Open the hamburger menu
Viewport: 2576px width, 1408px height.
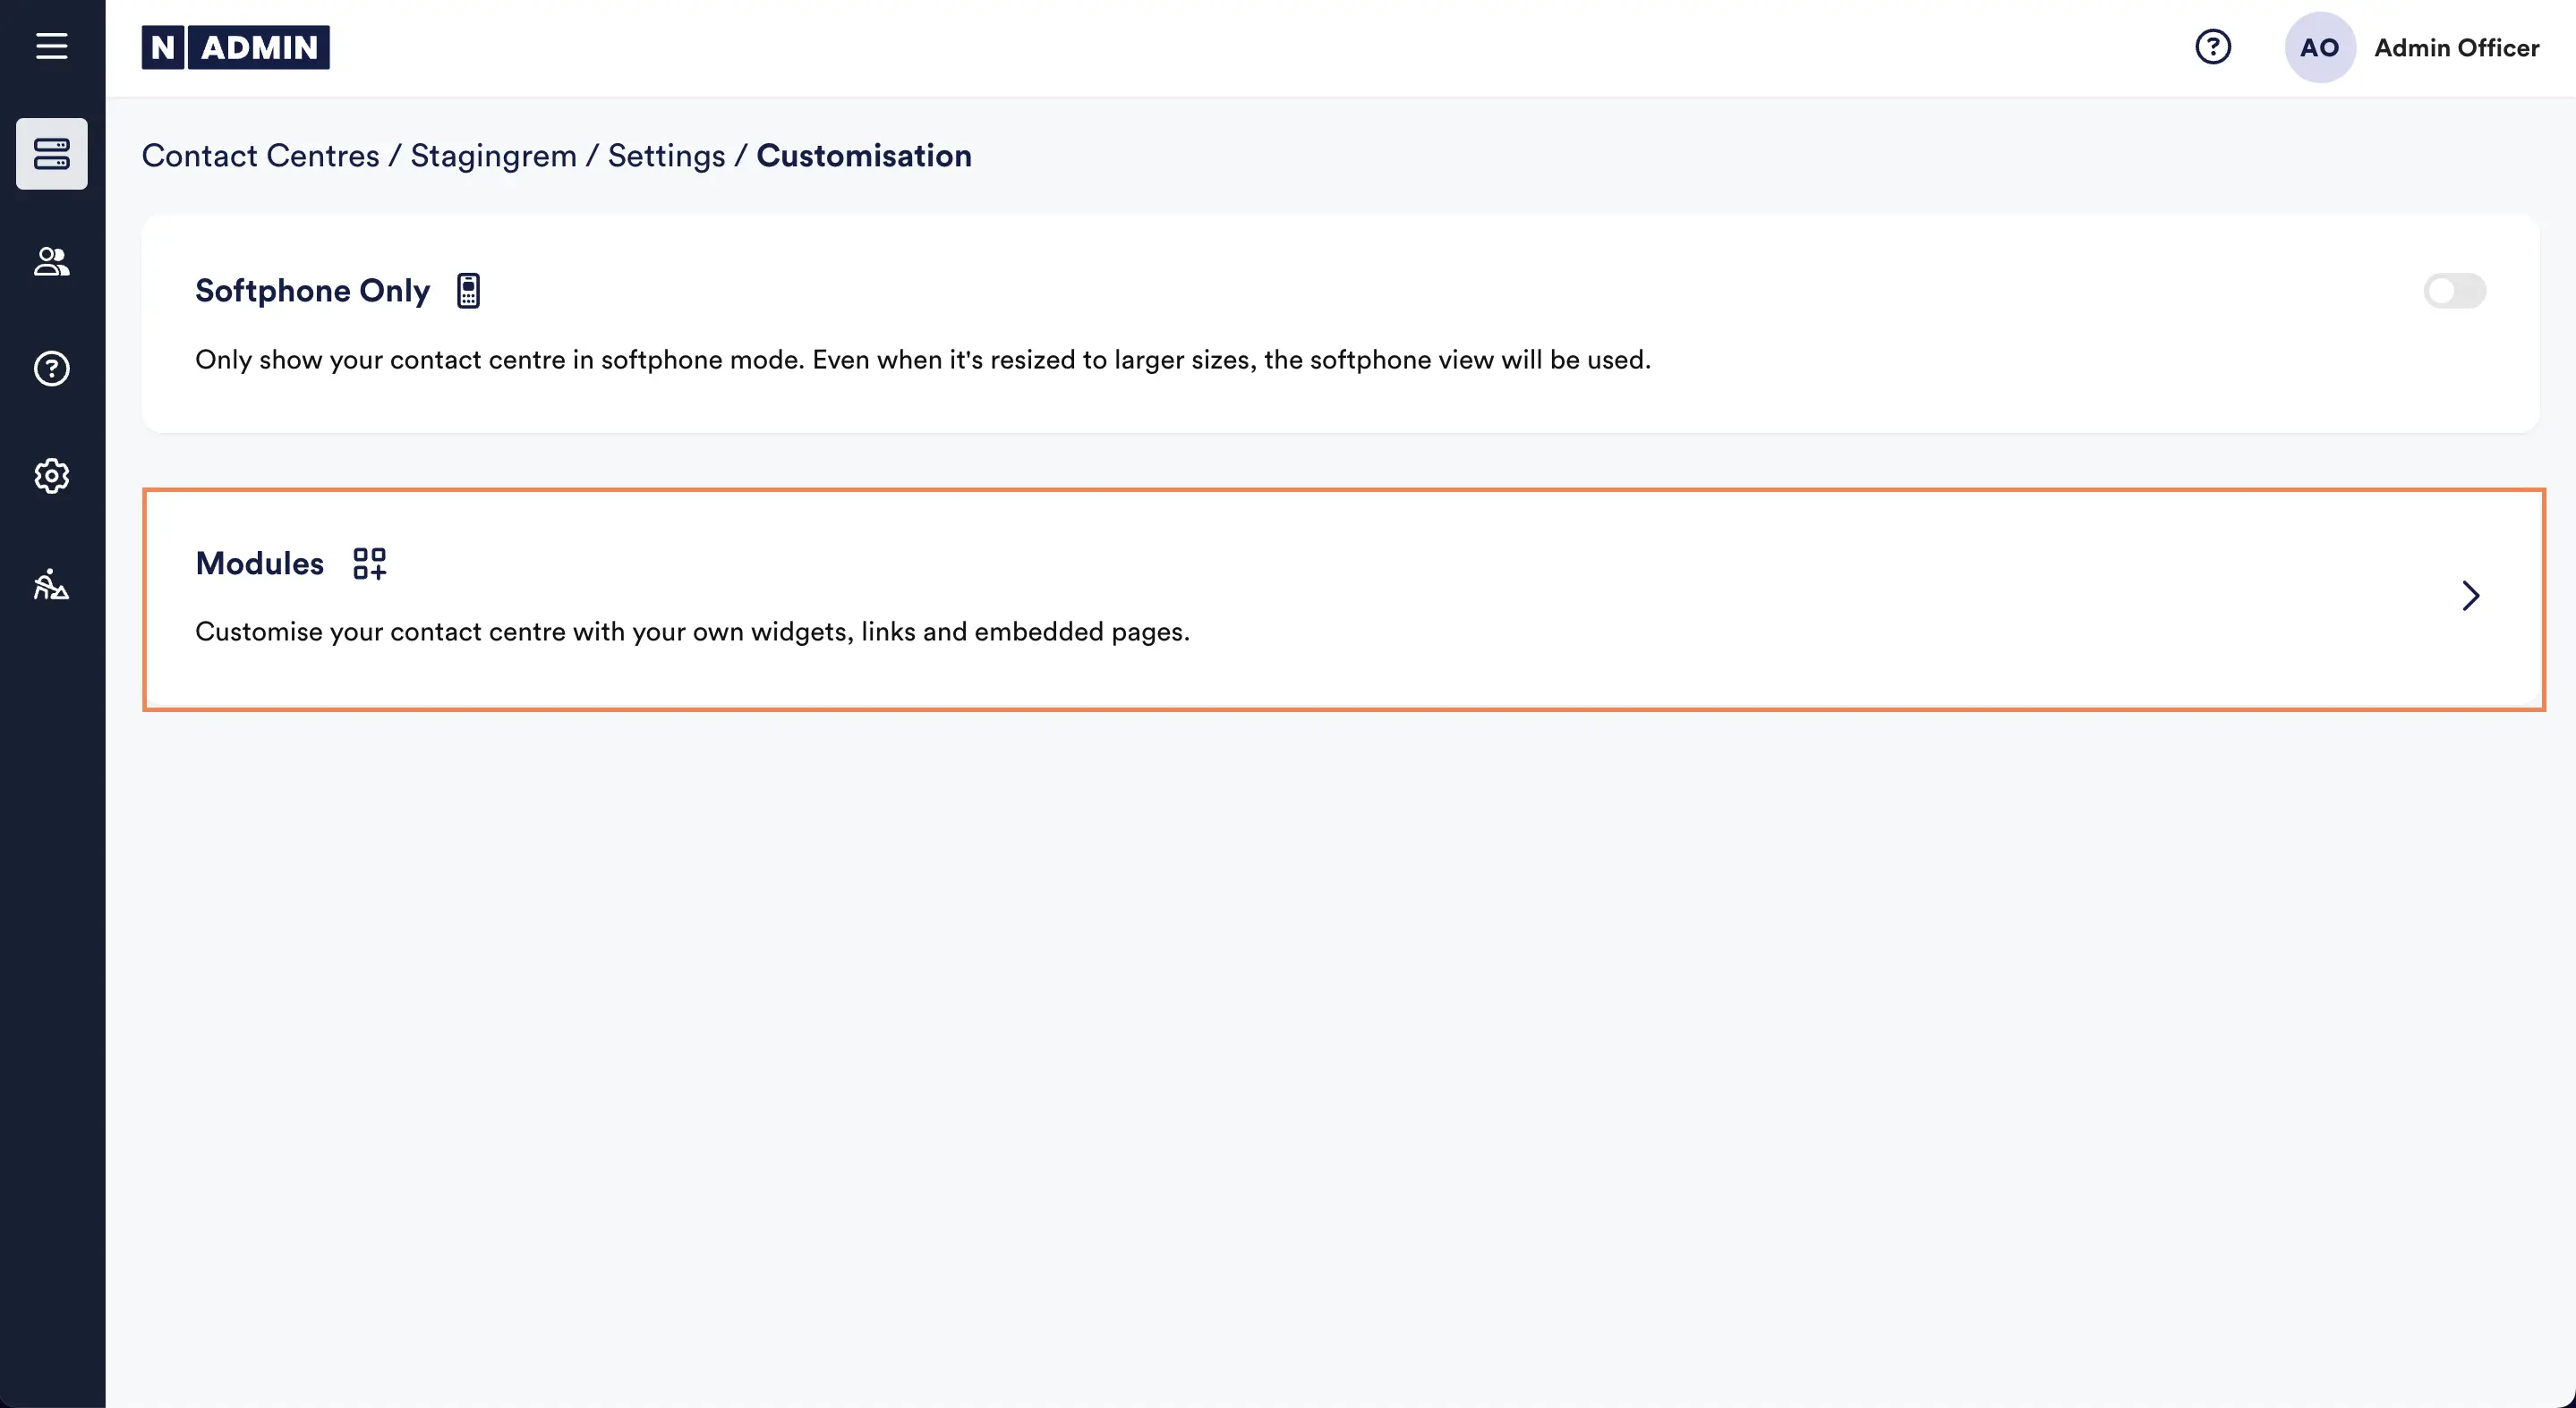52,46
